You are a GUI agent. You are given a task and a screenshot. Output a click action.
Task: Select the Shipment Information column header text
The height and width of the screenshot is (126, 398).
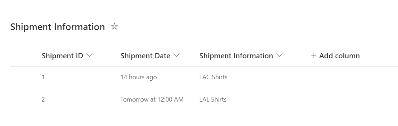[236, 55]
